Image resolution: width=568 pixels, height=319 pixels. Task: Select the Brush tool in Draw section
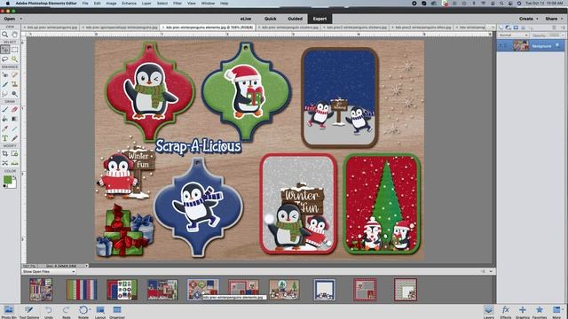click(5, 109)
